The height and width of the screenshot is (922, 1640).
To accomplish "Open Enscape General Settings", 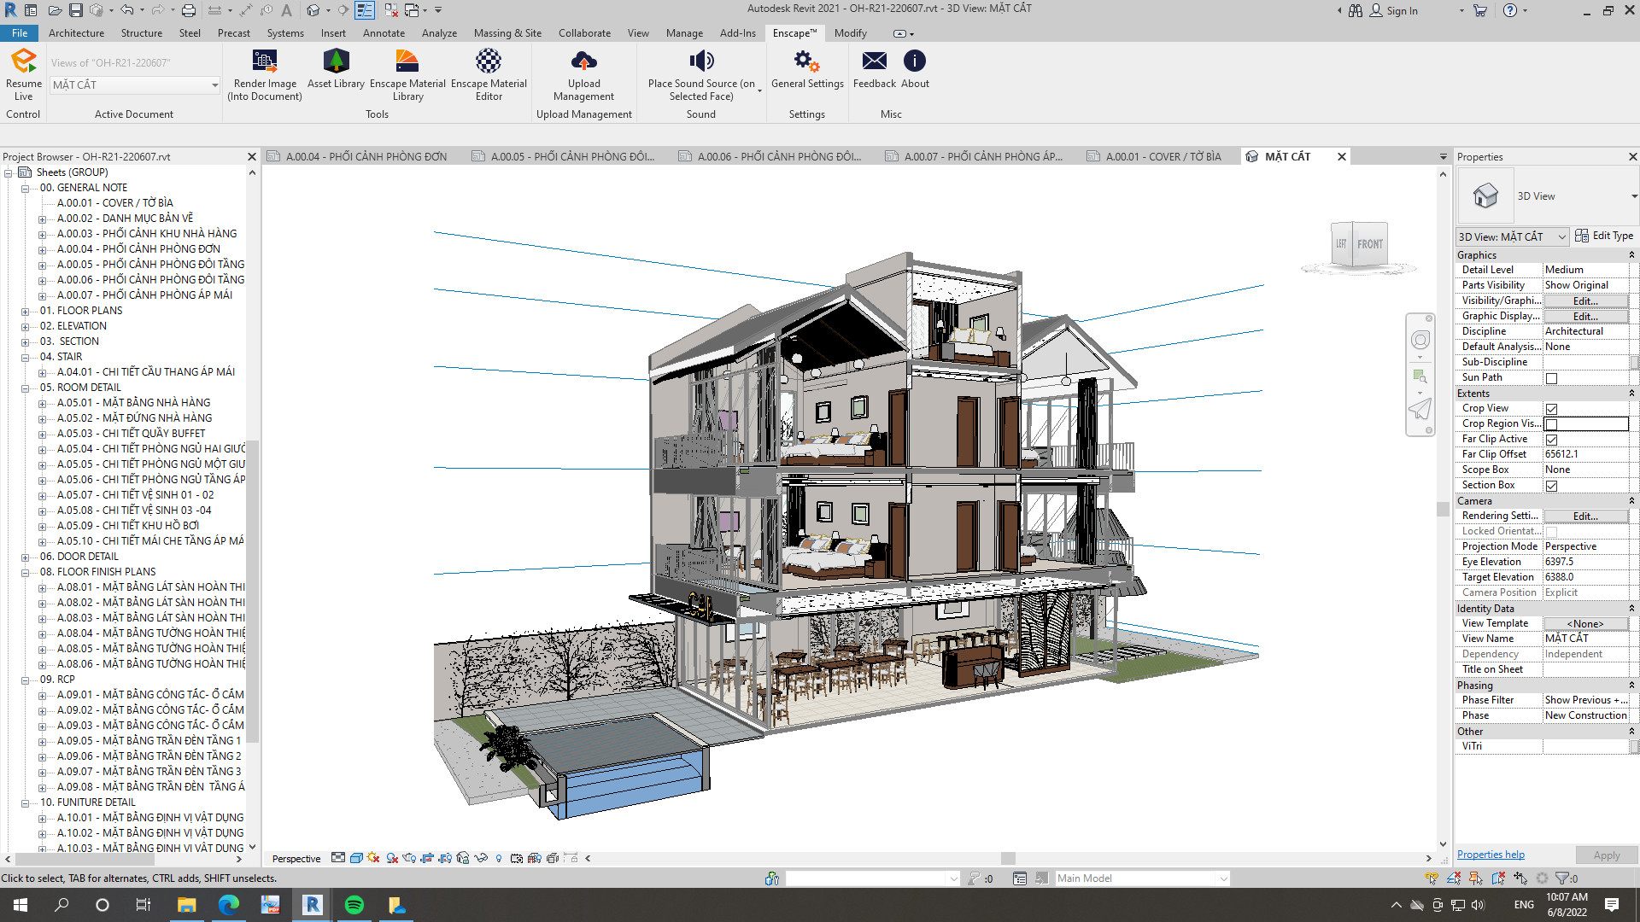I will click(x=806, y=61).
